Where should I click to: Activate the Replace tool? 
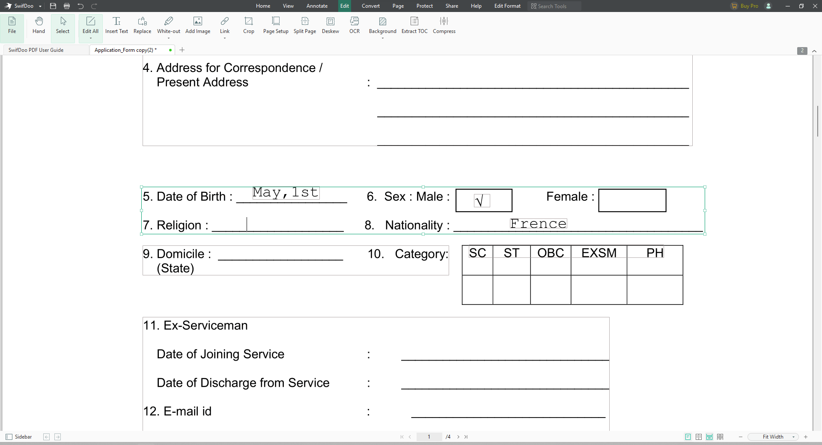tap(142, 26)
